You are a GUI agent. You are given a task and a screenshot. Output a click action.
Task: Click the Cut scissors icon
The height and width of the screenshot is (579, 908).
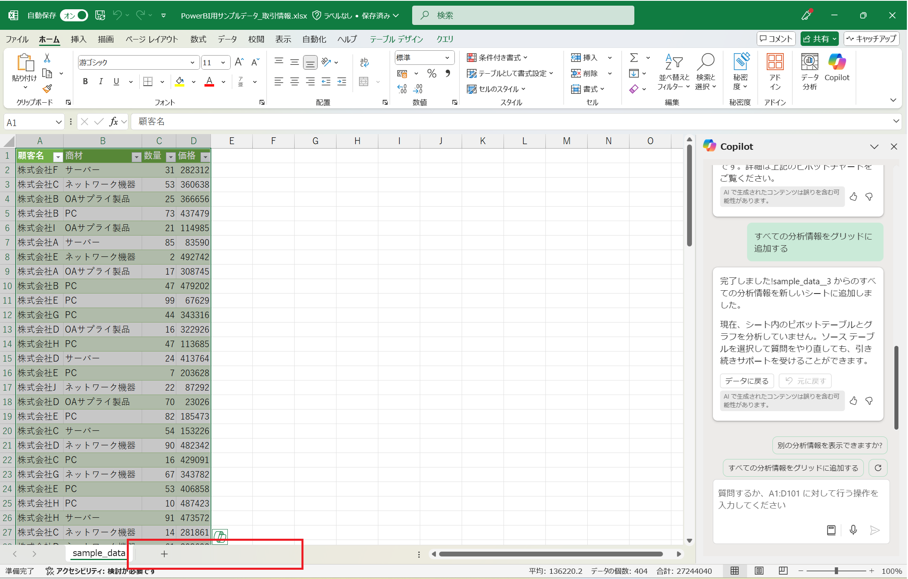point(47,58)
